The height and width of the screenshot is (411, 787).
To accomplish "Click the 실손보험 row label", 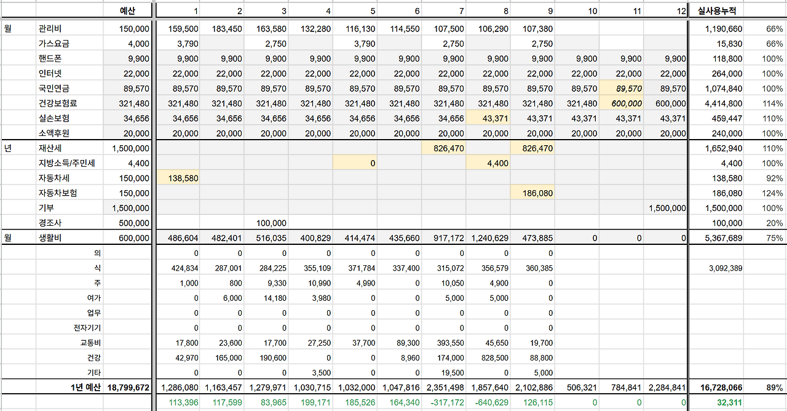I will pyautogui.click(x=53, y=118).
